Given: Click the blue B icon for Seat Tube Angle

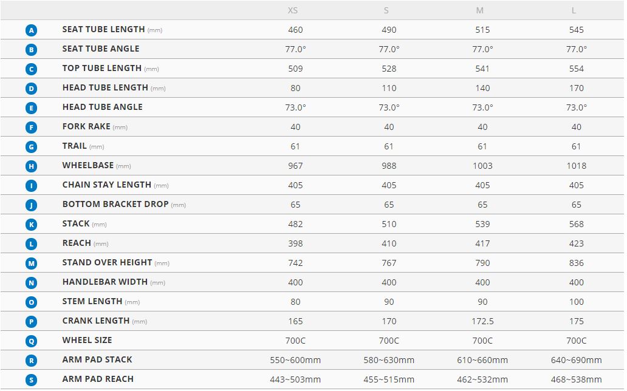Looking at the screenshot, I should [x=32, y=49].
